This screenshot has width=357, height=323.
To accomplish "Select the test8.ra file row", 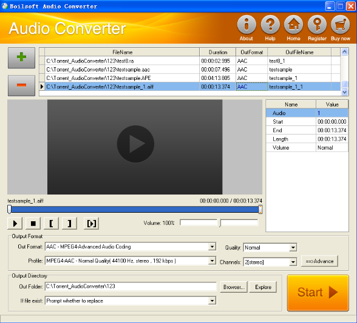I will (x=190, y=61).
